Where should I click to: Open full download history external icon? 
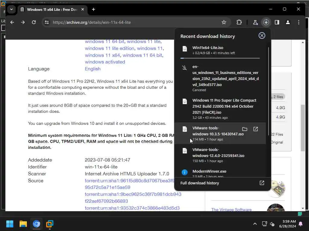(262, 183)
